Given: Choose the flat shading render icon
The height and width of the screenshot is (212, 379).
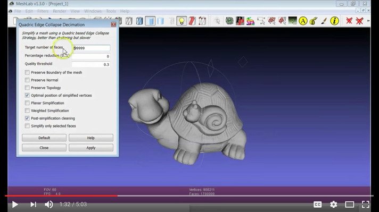Looking at the screenshot, I should [150, 21].
